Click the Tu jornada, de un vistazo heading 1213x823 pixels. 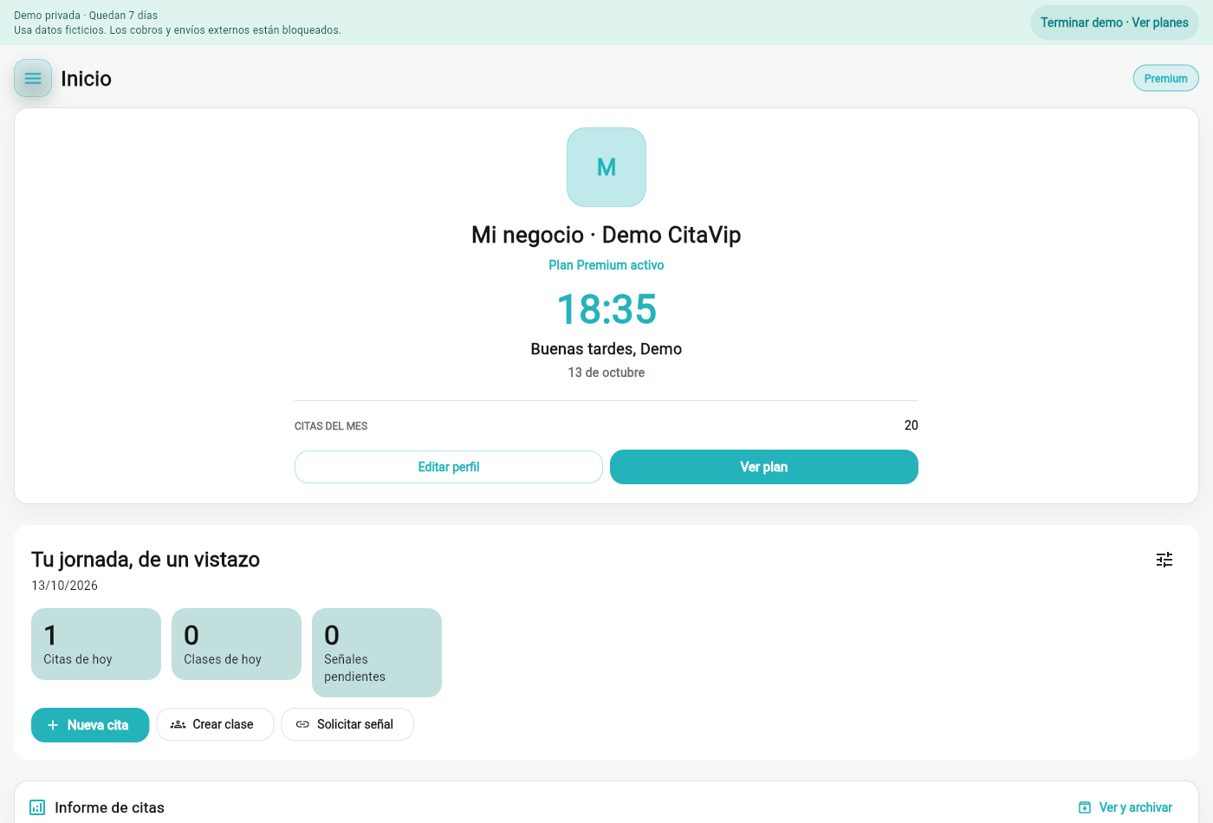coord(146,560)
